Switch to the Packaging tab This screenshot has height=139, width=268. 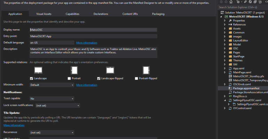(x=158, y=14)
